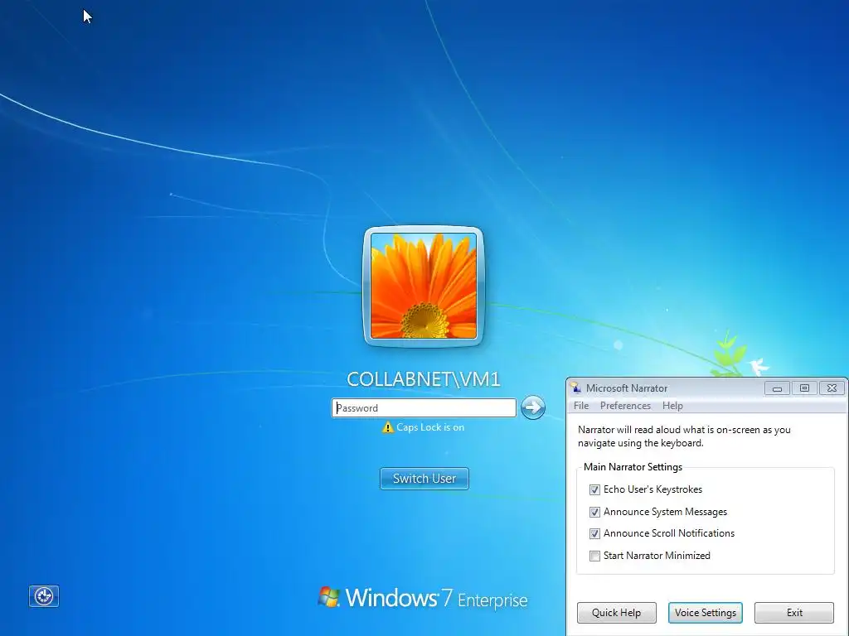Image resolution: width=849 pixels, height=636 pixels.
Task: Uncheck Announce Scroll Notifications
Action: [594, 534]
